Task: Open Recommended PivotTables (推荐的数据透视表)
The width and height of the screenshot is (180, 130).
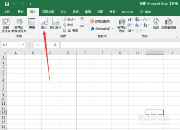Action: click(x=19, y=25)
